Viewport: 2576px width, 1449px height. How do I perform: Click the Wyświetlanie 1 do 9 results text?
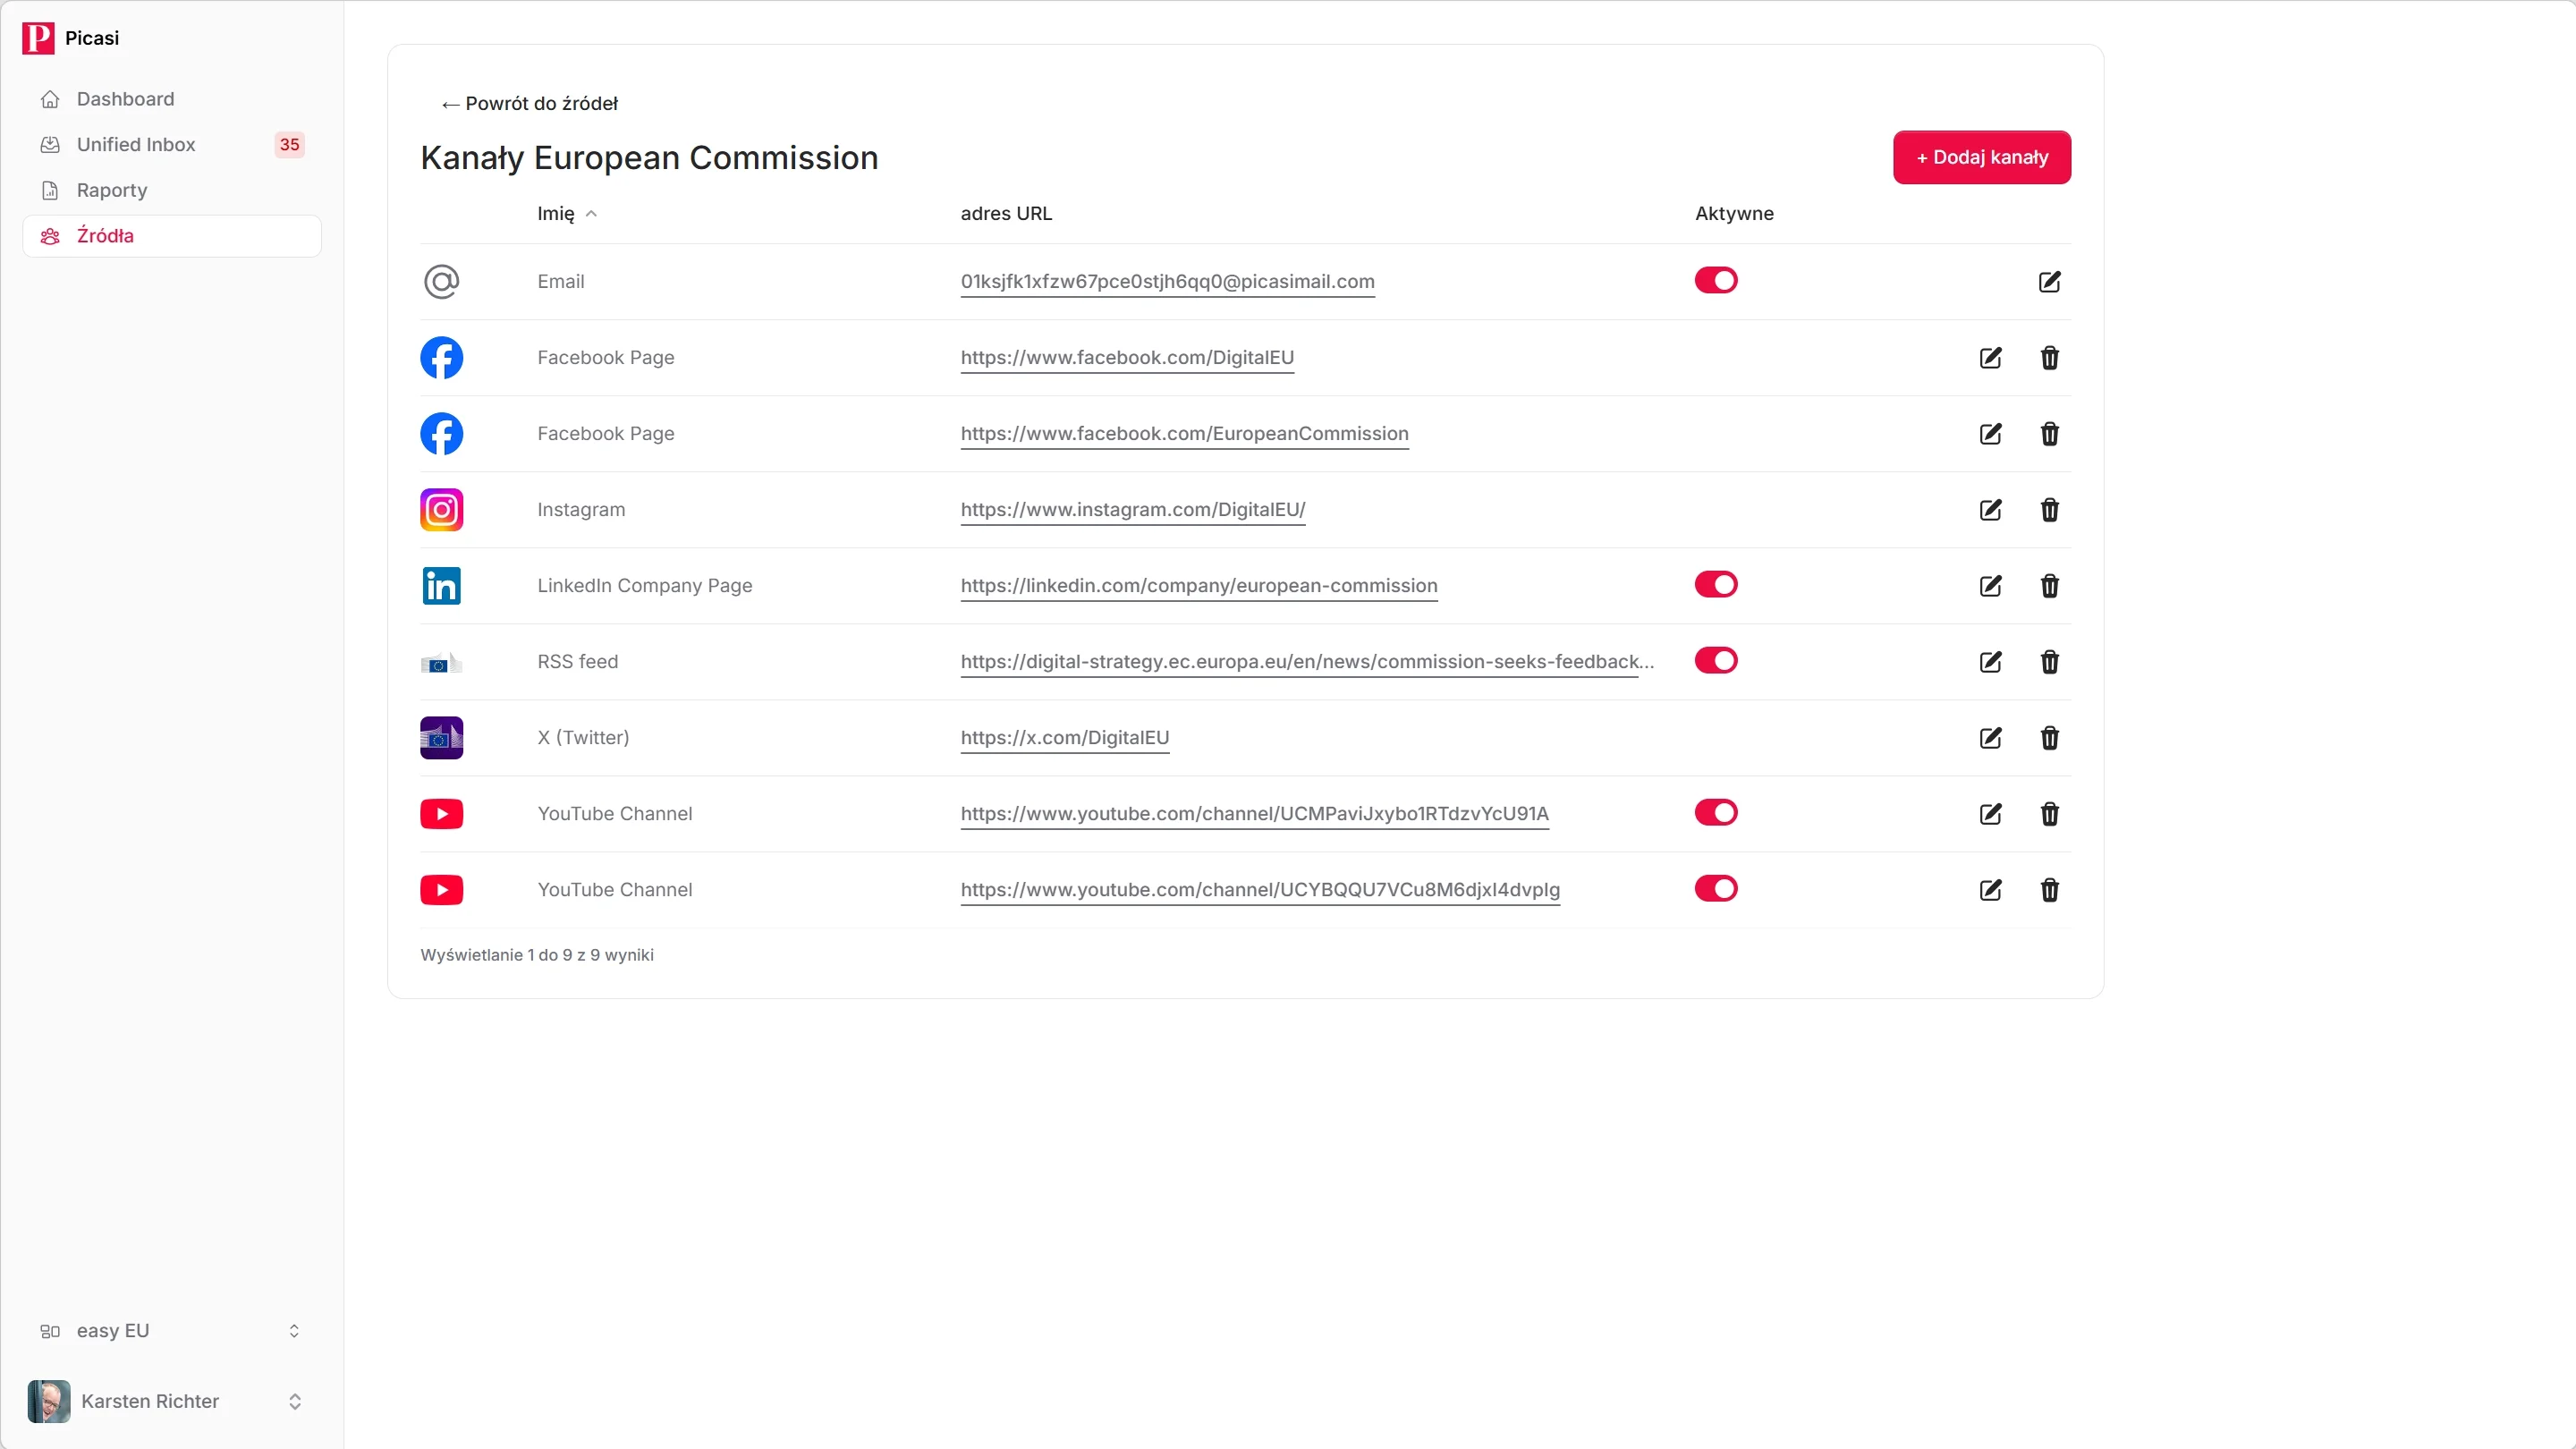[537, 955]
